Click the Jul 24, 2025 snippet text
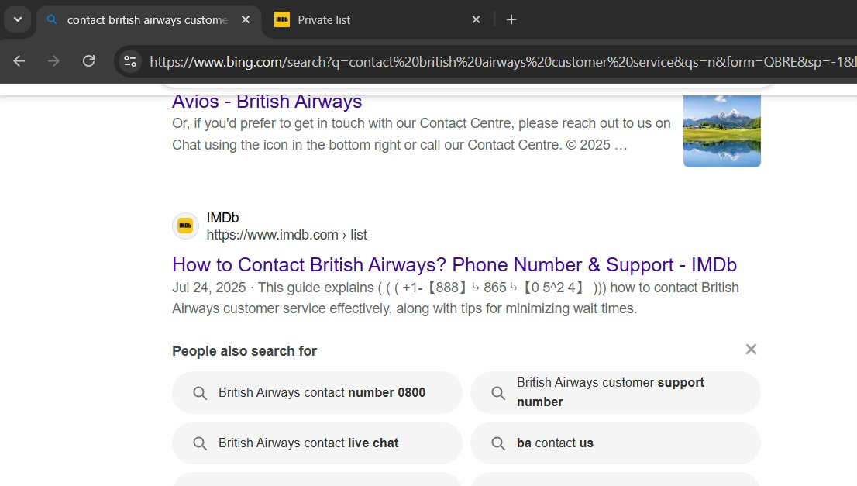Screen dimensions: 857x486 456,298
